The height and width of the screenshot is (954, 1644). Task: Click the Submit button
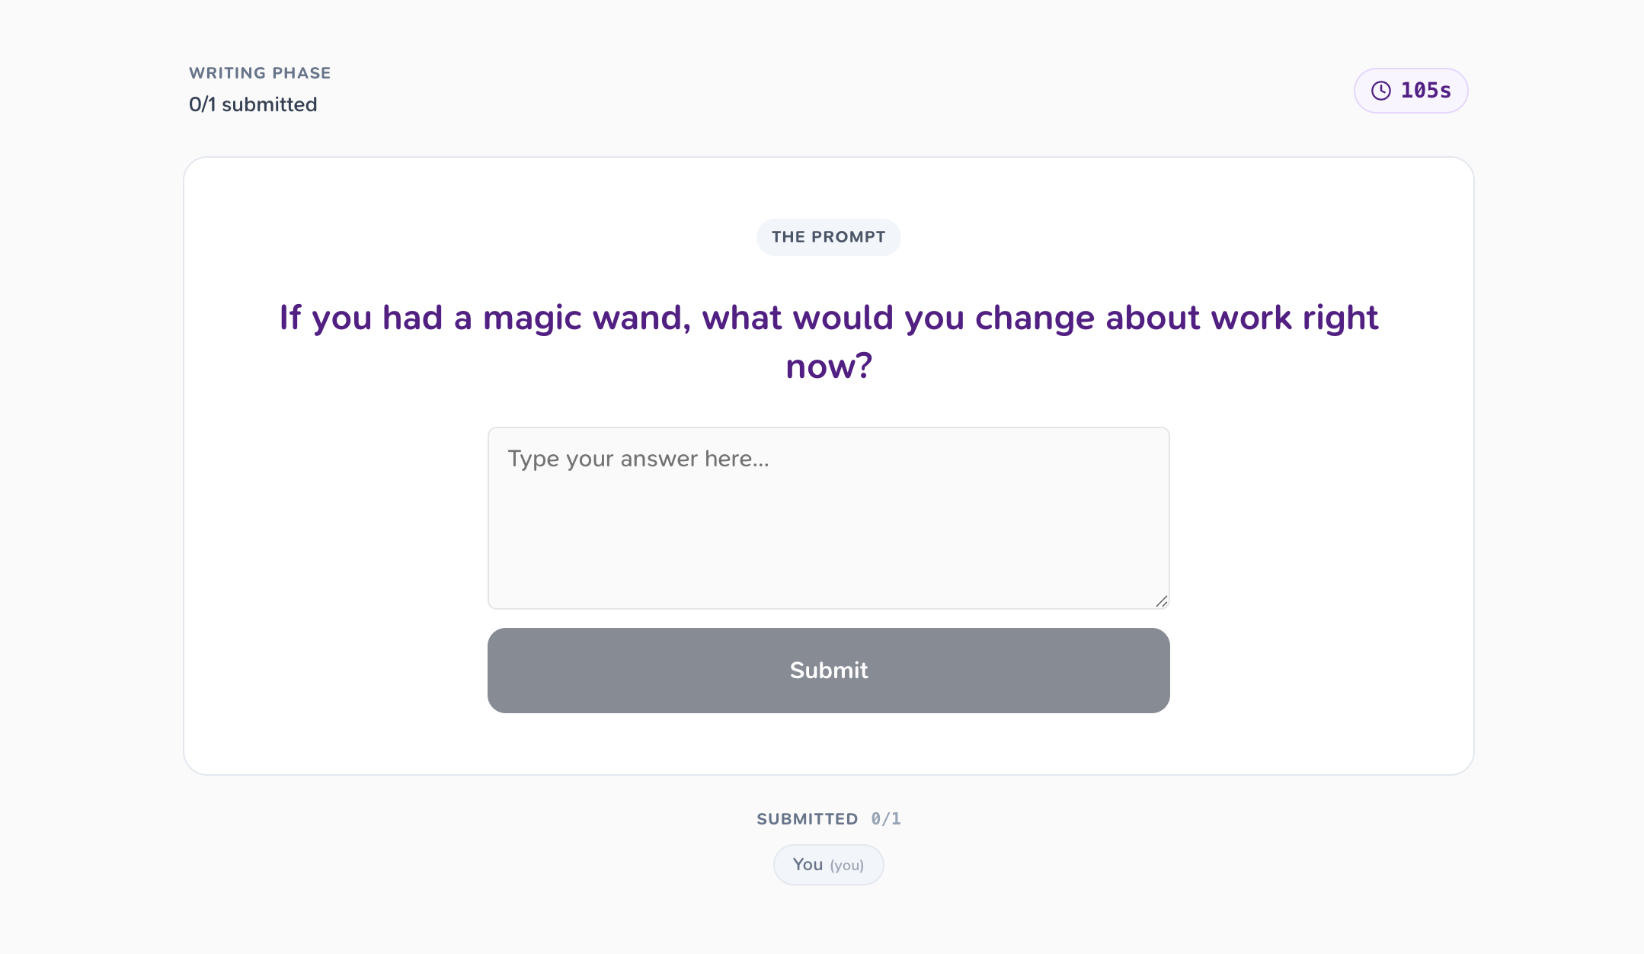coord(828,671)
